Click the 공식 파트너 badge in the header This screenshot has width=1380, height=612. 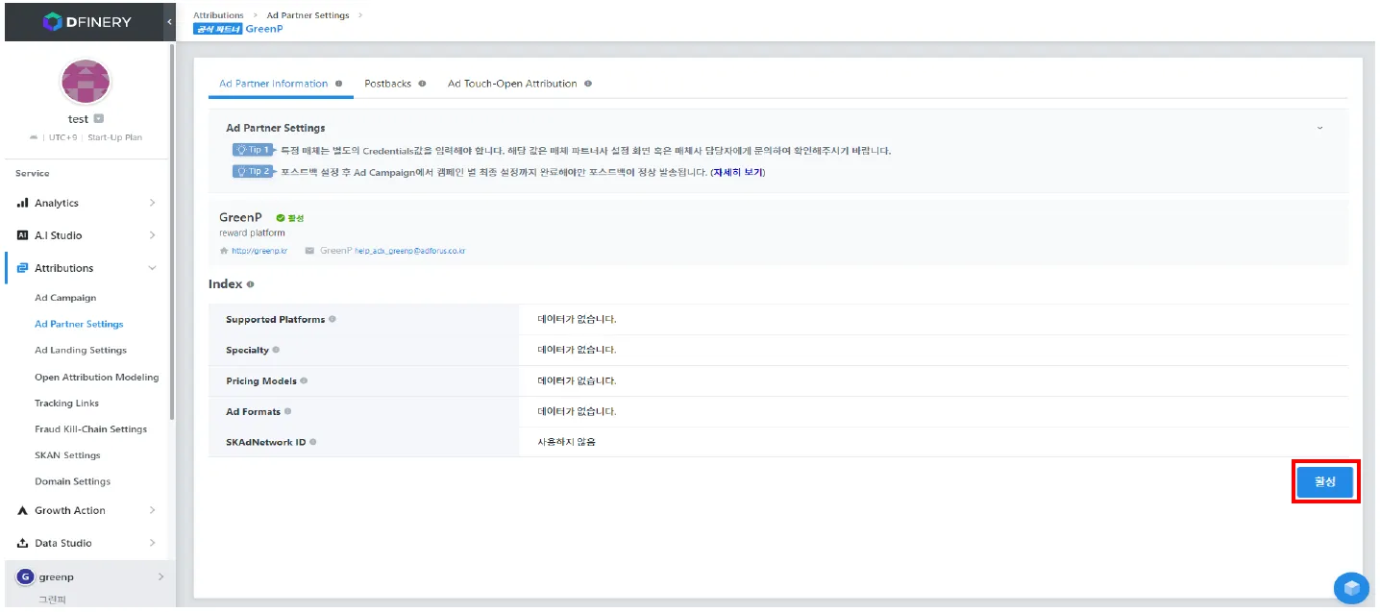[x=217, y=29]
